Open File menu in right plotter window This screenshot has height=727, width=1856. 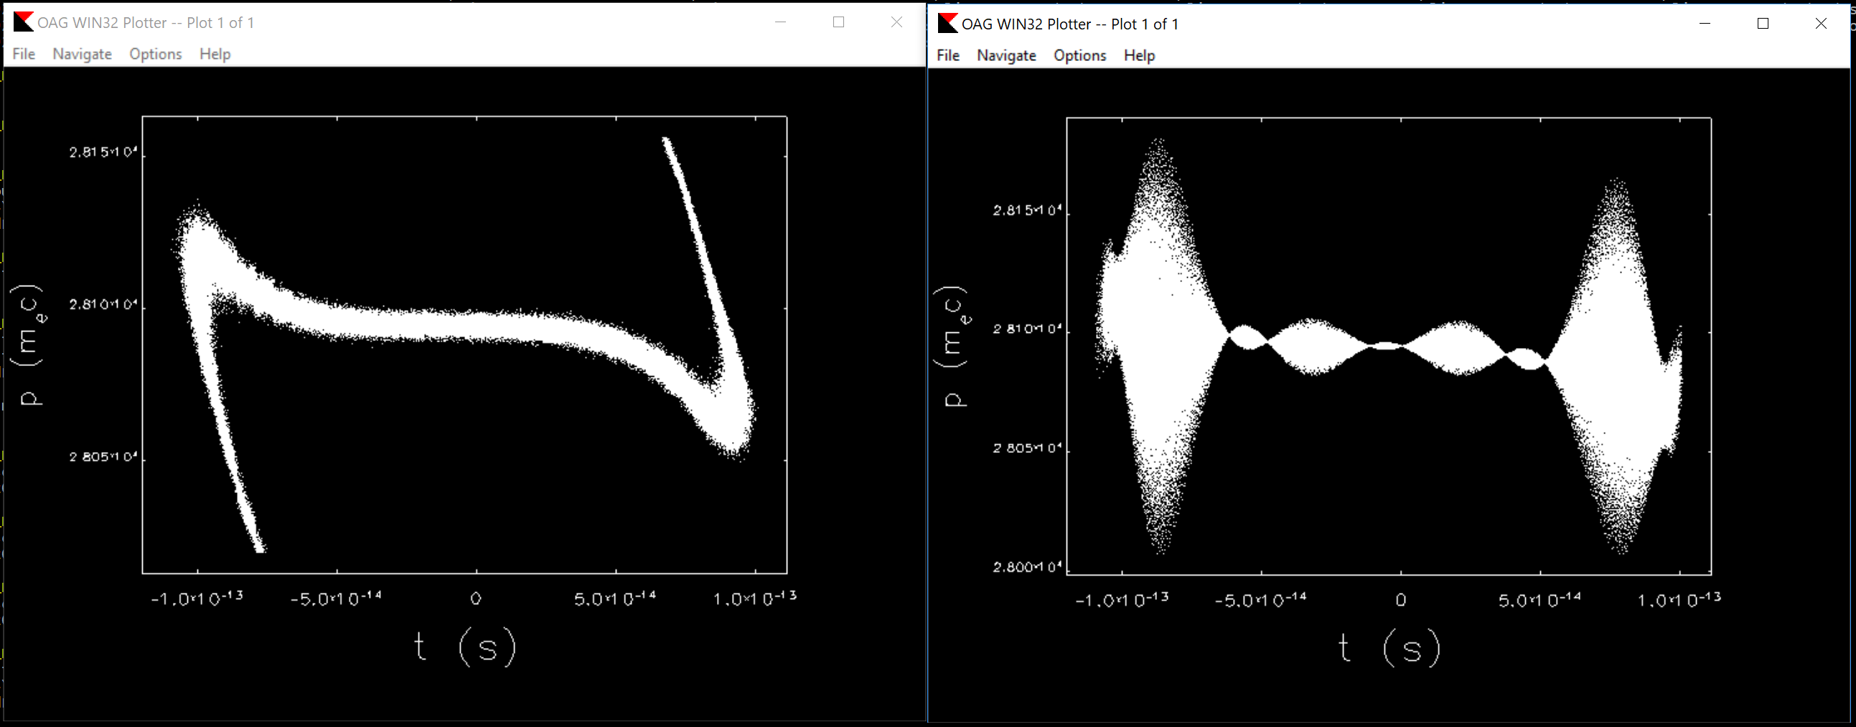(x=947, y=55)
